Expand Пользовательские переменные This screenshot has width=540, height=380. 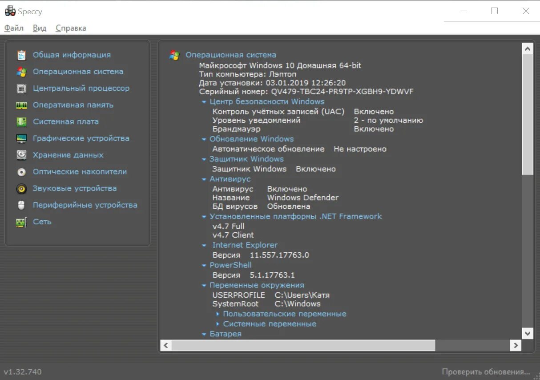pos(218,314)
